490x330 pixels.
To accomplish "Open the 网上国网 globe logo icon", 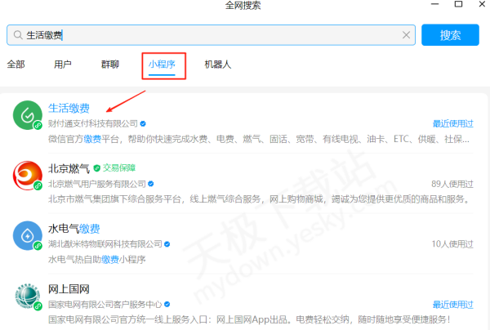I will coord(28,296).
